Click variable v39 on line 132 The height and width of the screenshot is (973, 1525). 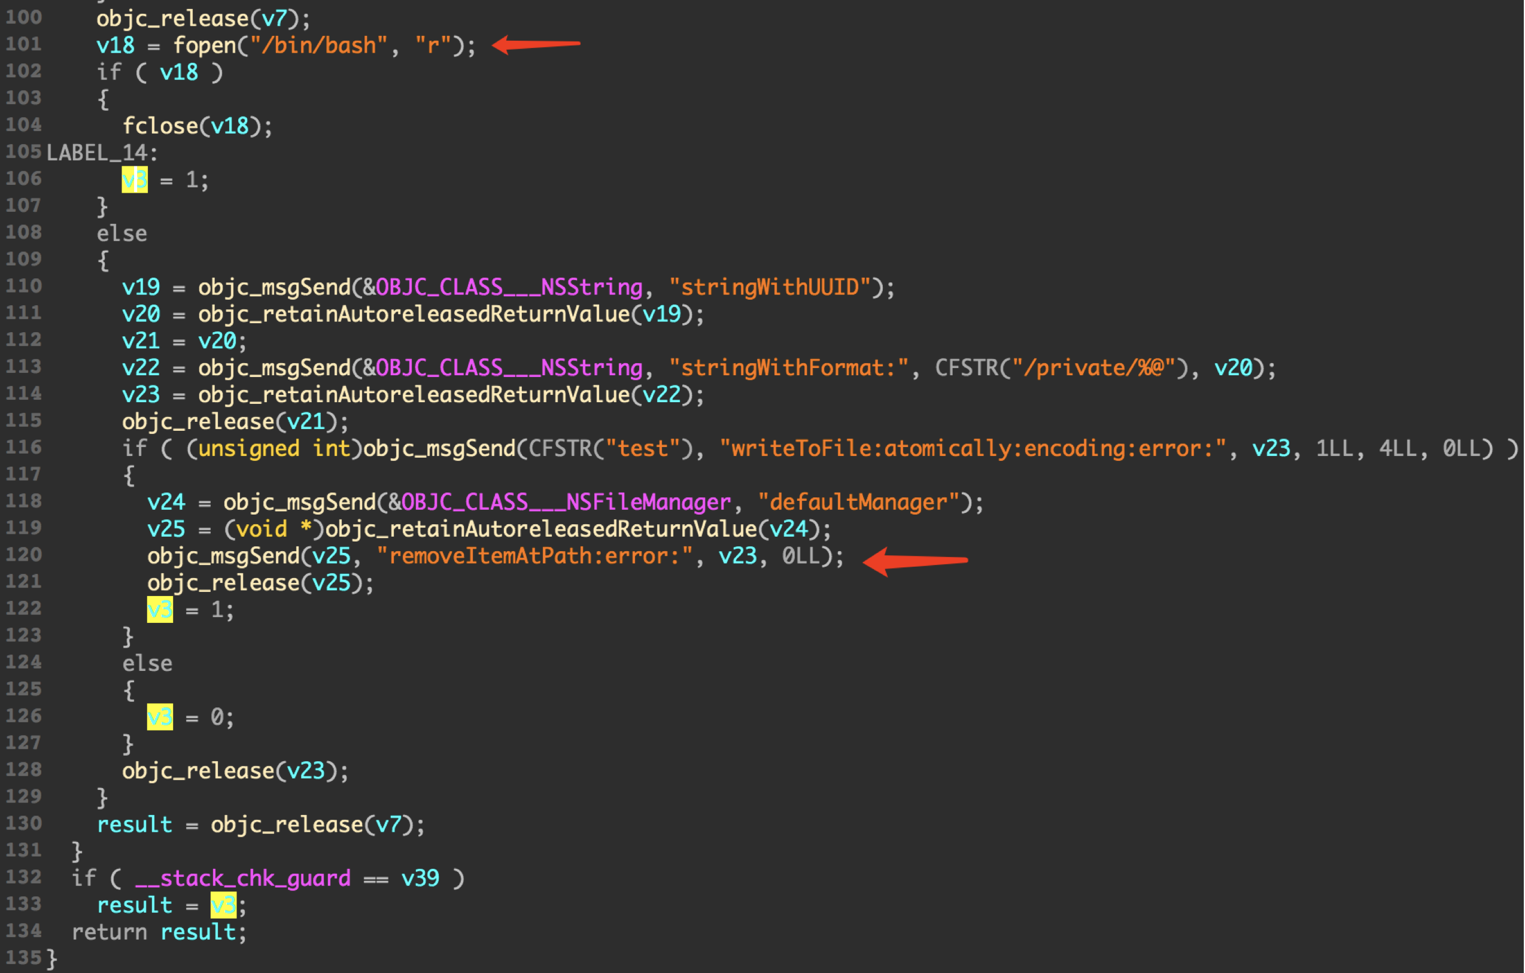tap(420, 878)
